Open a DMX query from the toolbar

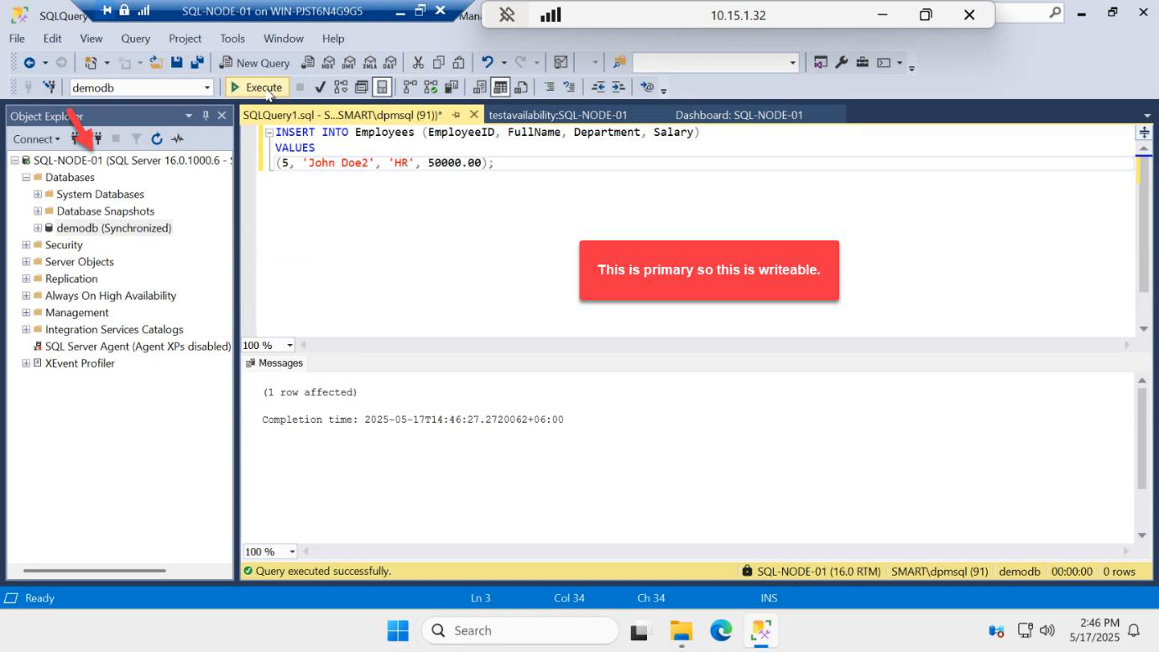pos(349,63)
